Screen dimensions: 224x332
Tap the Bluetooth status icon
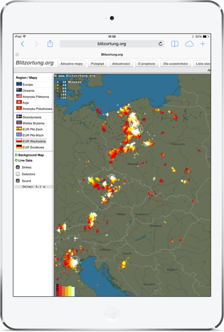click(193, 36)
